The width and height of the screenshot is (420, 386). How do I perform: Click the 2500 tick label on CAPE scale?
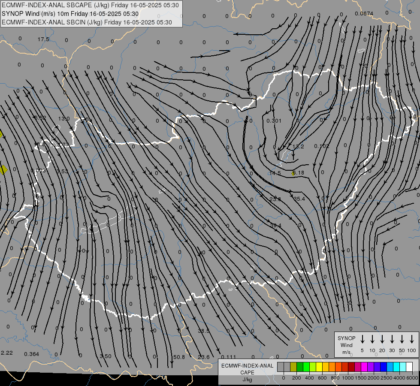coord(387,378)
